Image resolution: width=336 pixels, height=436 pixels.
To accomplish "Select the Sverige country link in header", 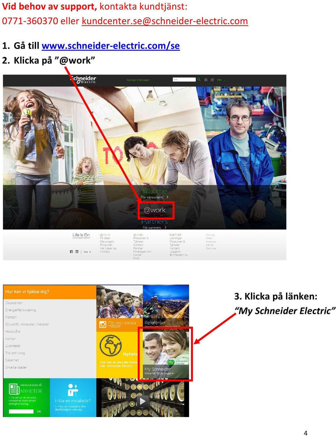I will point(131,80).
